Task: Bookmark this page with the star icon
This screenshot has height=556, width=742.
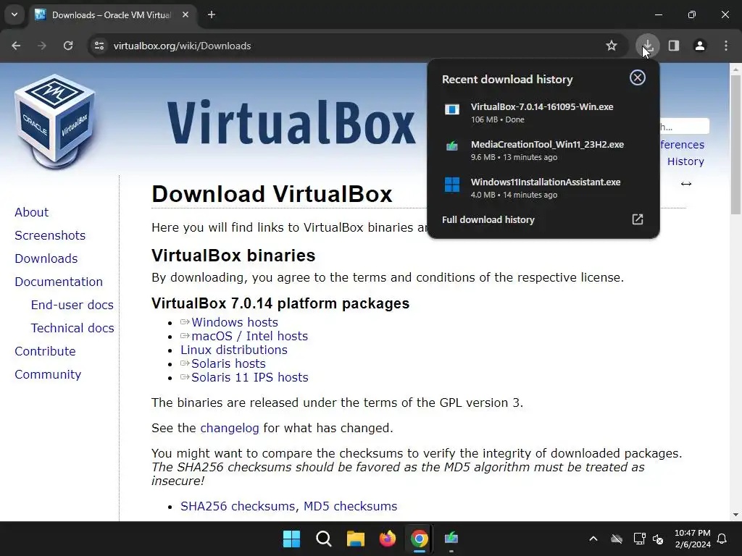Action: point(612,46)
